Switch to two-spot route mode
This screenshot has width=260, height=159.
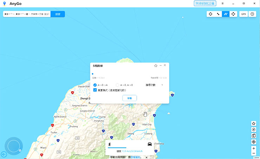click(x=218, y=14)
